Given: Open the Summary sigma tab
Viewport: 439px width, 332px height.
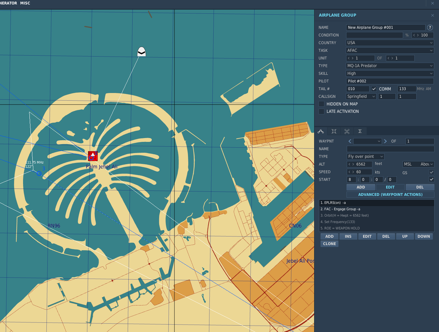Looking at the screenshot, I should (x=360, y=131).
